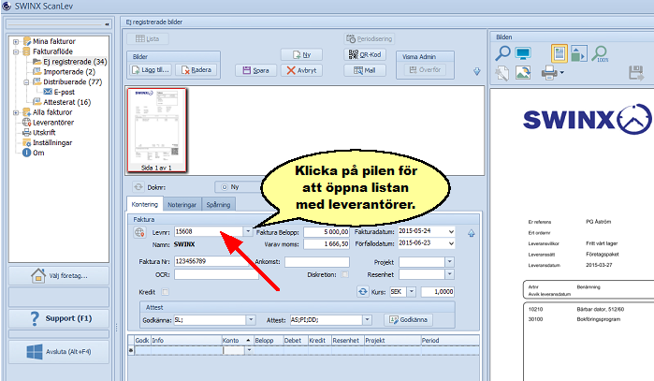Collapse the Fakturaflöde tree node
Image resolution: width=654 pixels, height=381 pixels.
click(16, 51)
